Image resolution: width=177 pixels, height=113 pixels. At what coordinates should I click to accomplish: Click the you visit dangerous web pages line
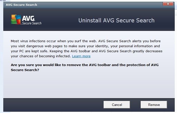pyautogui.click(x=85, y=46)
